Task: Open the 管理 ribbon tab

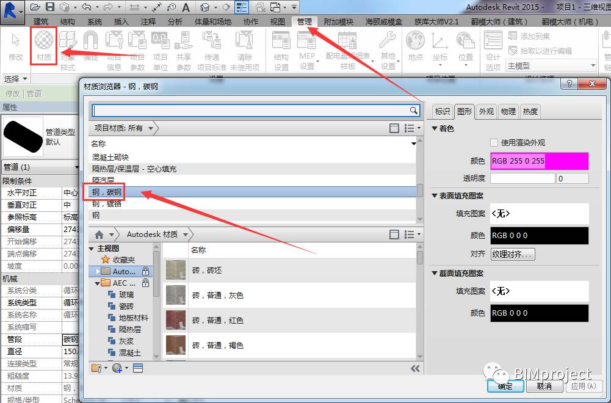Action: [305, 22]
